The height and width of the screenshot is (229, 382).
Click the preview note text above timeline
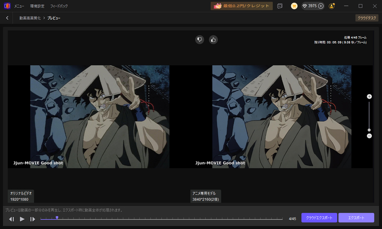(x=64, y=210)
